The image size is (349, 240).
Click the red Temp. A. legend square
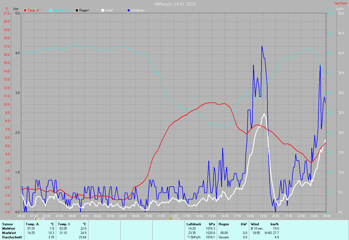pyautogui.click(x=25, y=10)
